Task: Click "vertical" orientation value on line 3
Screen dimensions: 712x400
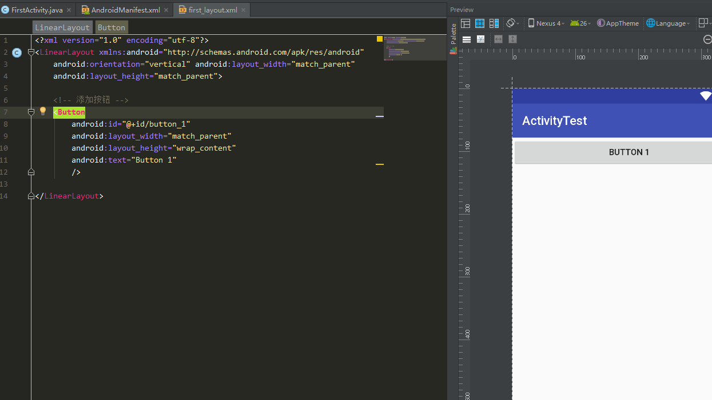Action: click(x=168, y=64)
